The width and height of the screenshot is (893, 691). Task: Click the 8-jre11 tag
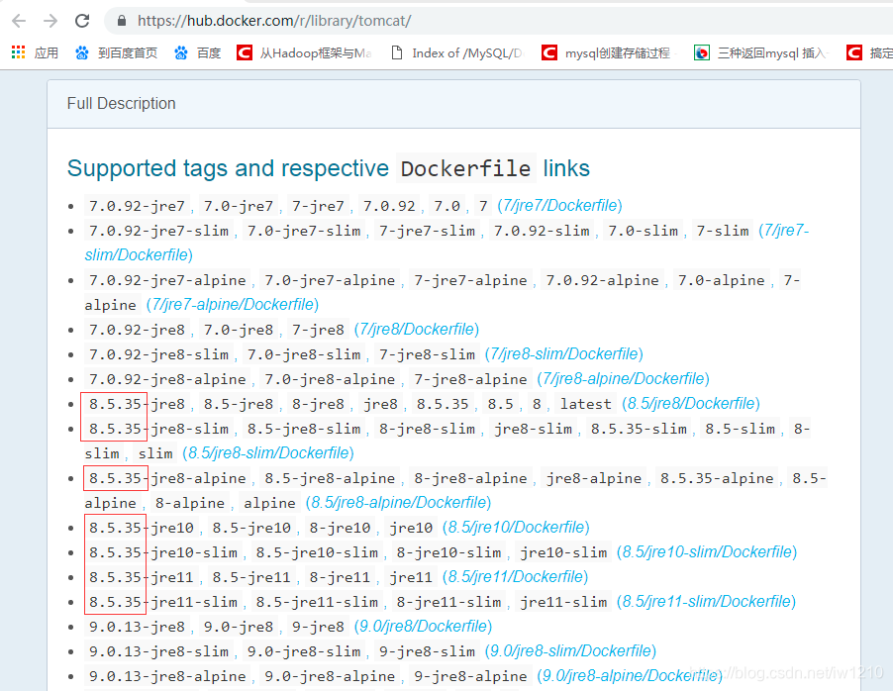coord(340,577)
